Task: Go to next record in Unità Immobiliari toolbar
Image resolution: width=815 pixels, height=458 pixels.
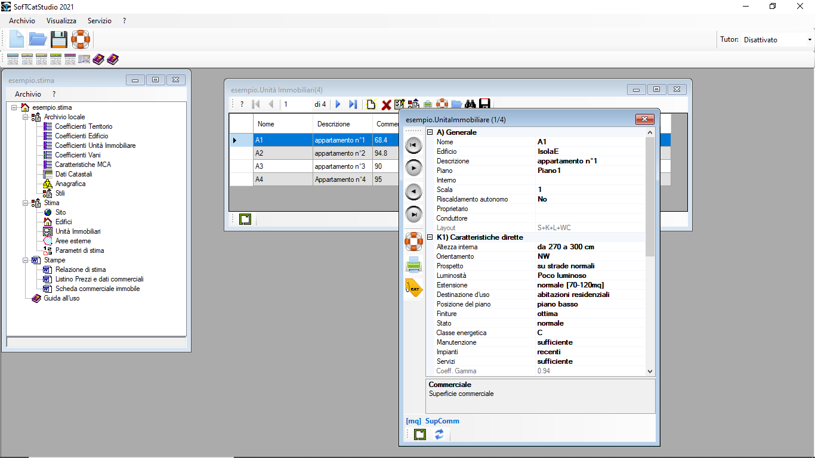Action: [338, 104]
